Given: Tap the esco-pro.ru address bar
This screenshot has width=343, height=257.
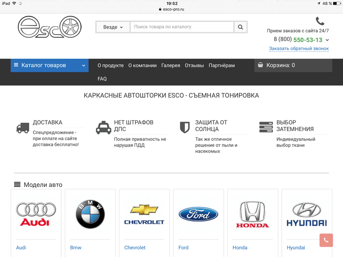Looking at the screenshot, I should [x=171, y=9].
